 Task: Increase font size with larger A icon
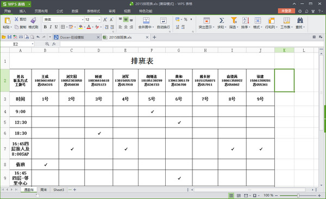(x=105, y=19)
